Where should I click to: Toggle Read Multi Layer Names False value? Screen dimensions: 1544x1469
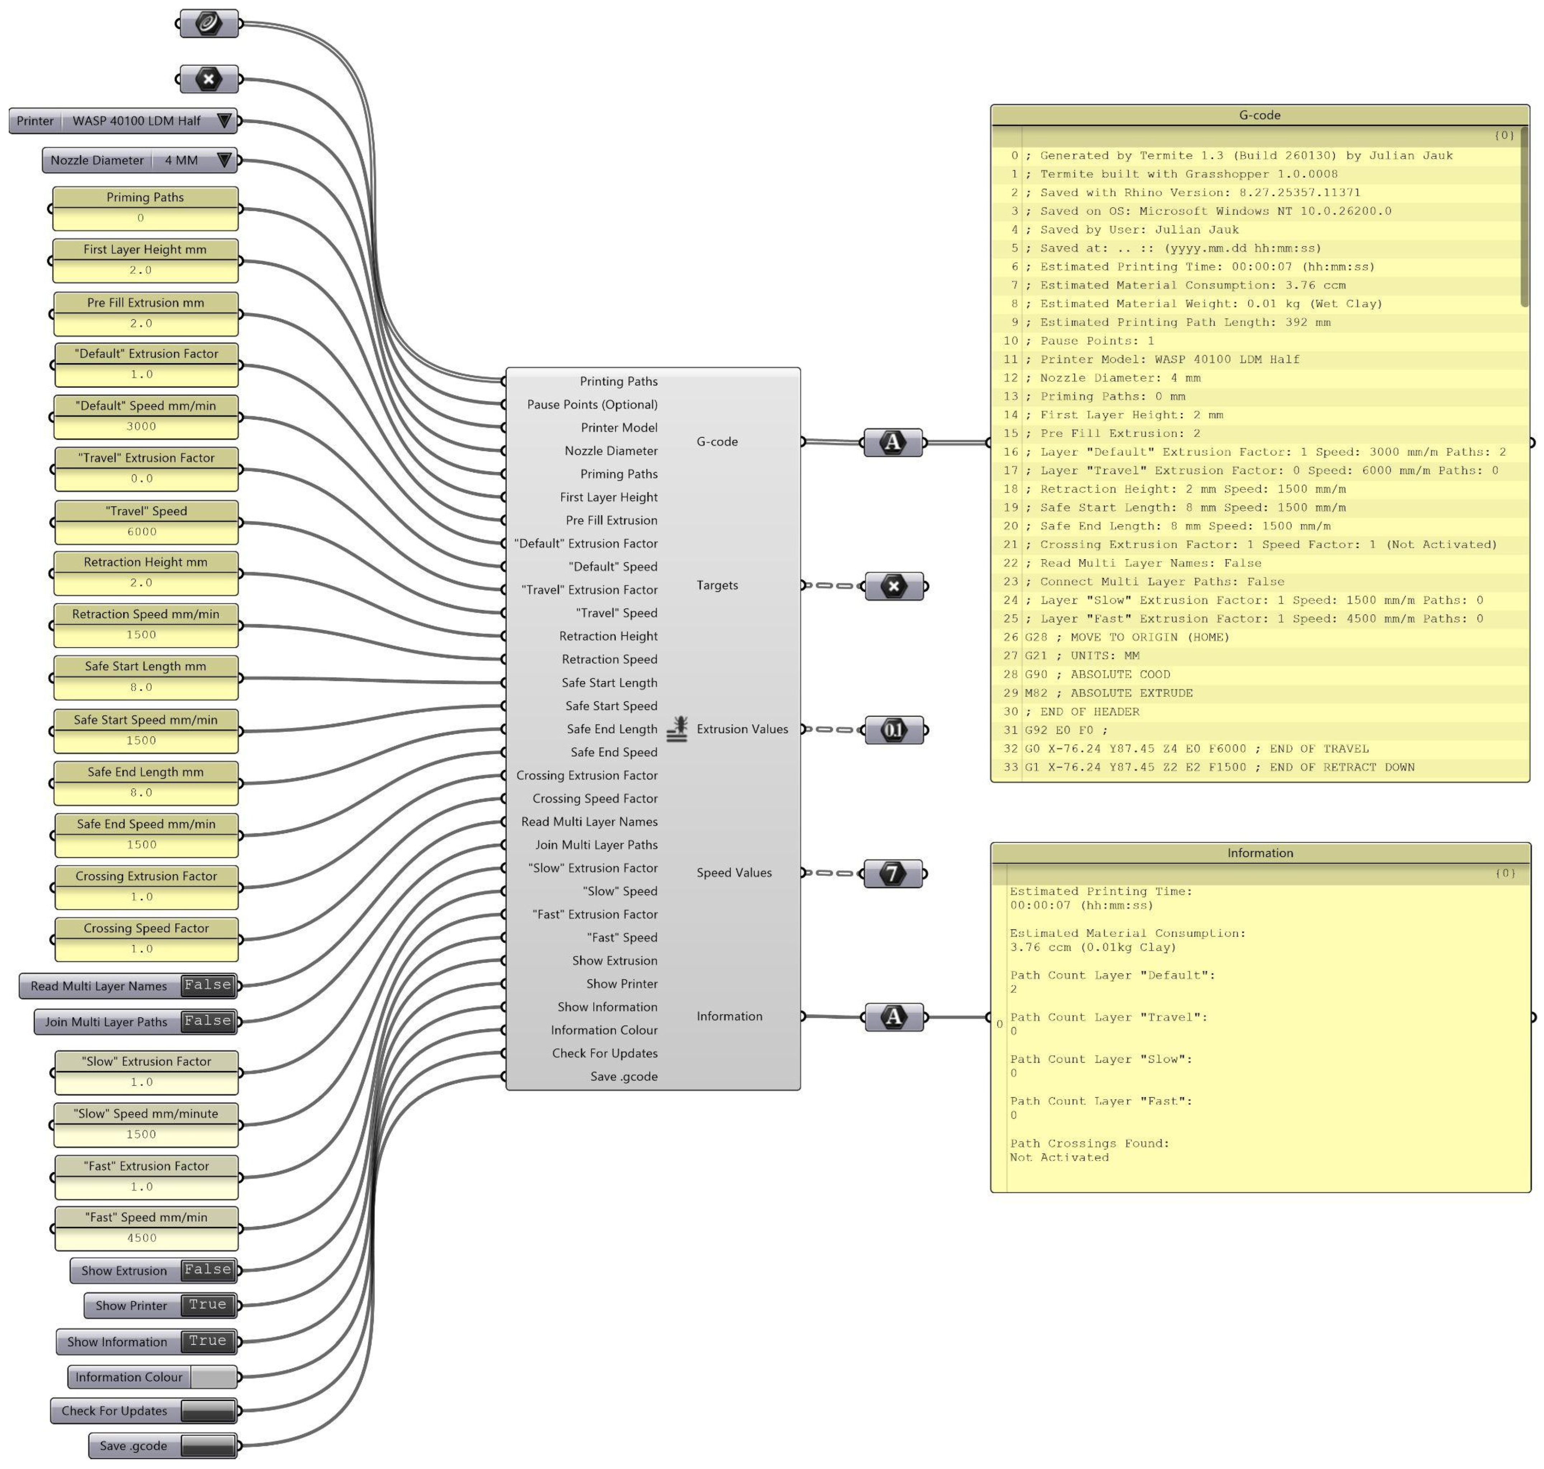tap(208, 985)
